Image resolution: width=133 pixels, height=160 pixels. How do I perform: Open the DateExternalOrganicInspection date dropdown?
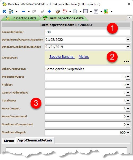click(128, 40)
